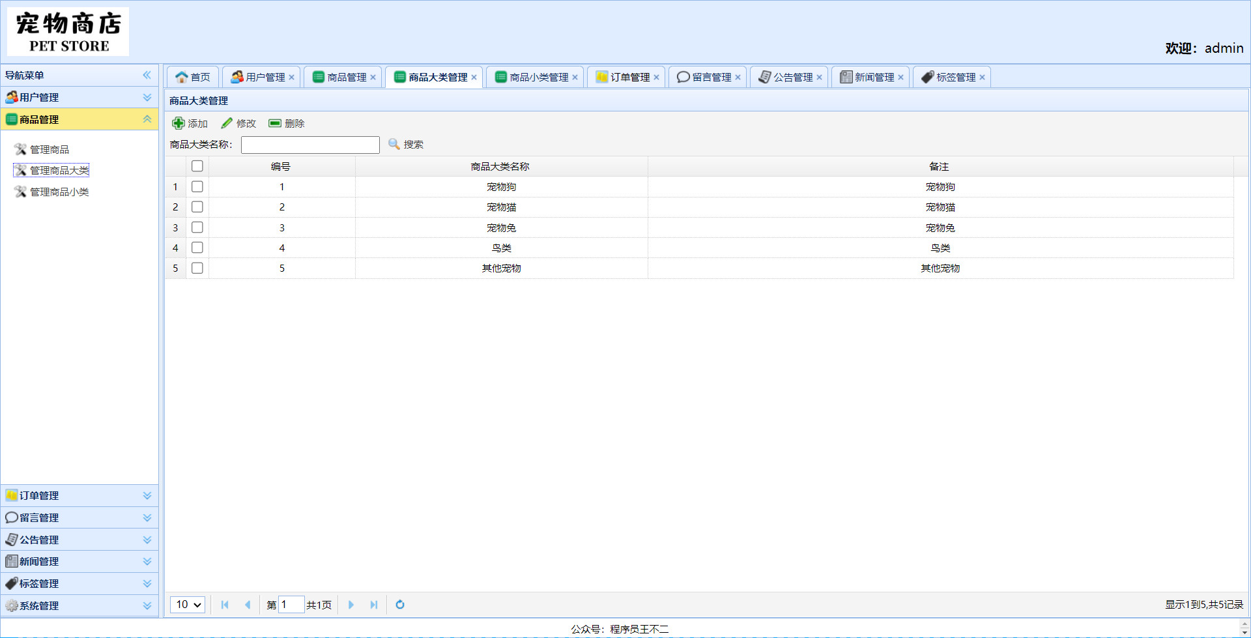Close the 留言管理 tab
1251x638 pixels.
[x=738, y=78]
